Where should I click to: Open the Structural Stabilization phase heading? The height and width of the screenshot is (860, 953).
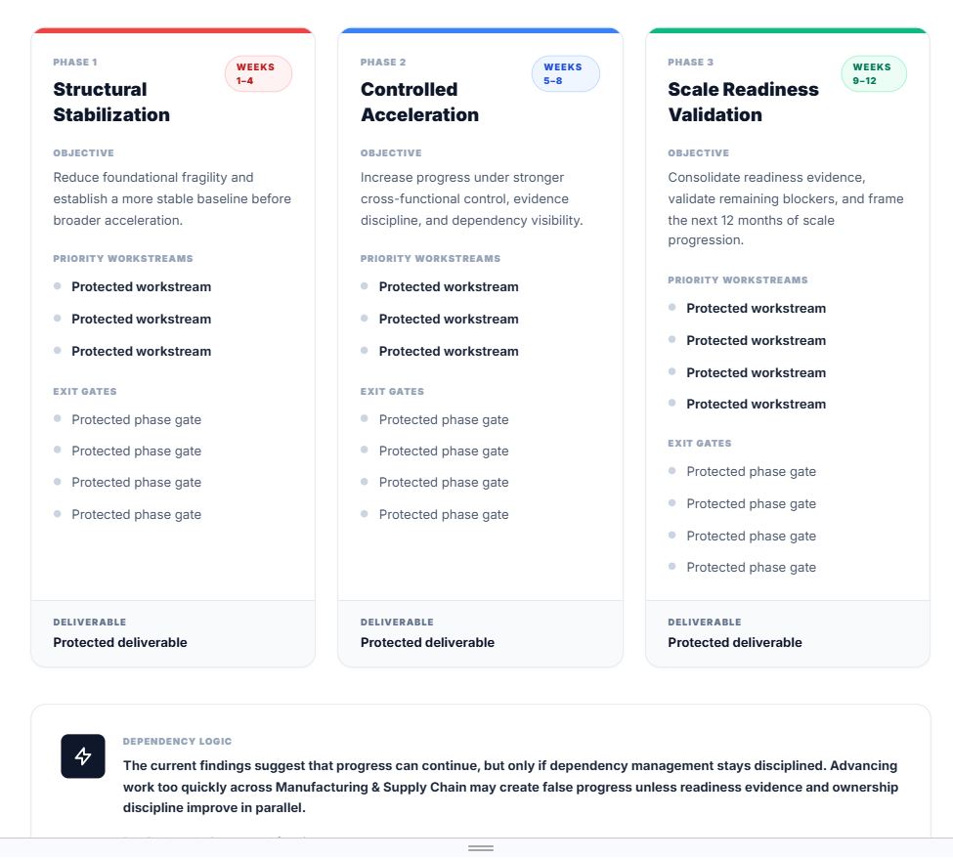[x=111, y=102]
